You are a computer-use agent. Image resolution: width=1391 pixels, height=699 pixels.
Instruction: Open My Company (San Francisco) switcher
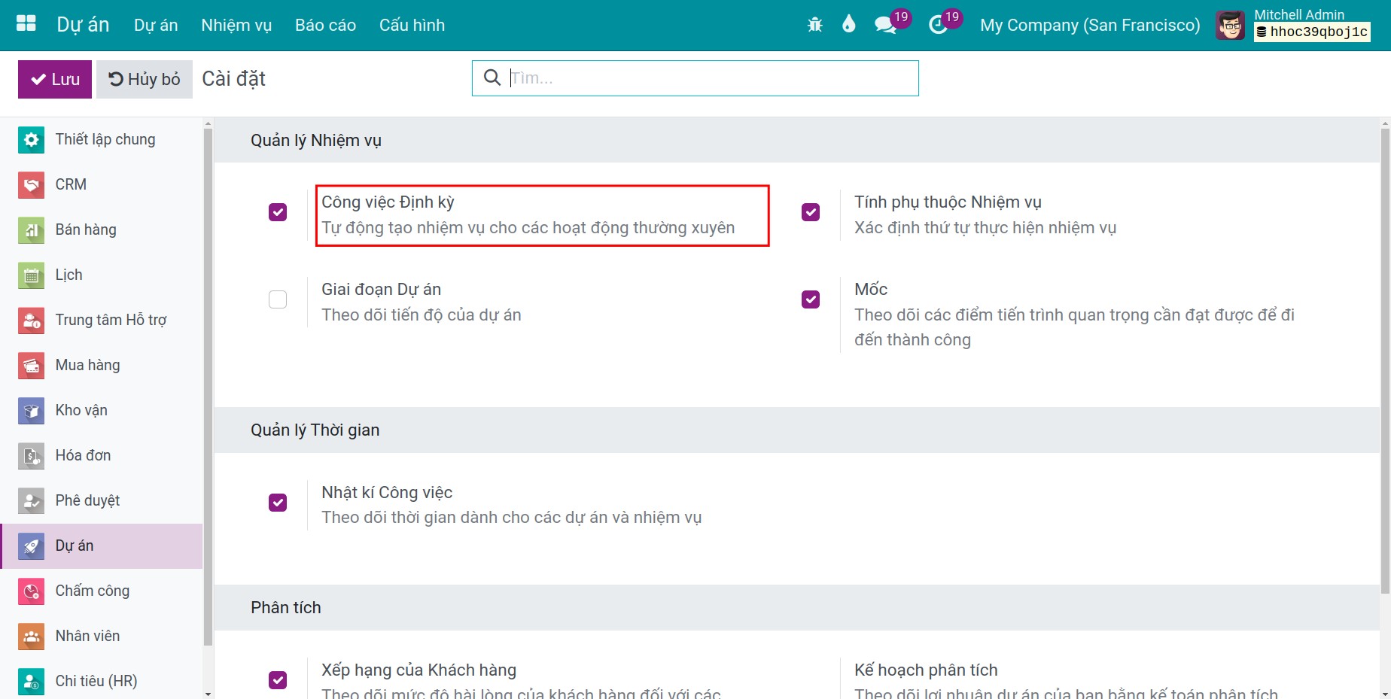(1090, 25)
